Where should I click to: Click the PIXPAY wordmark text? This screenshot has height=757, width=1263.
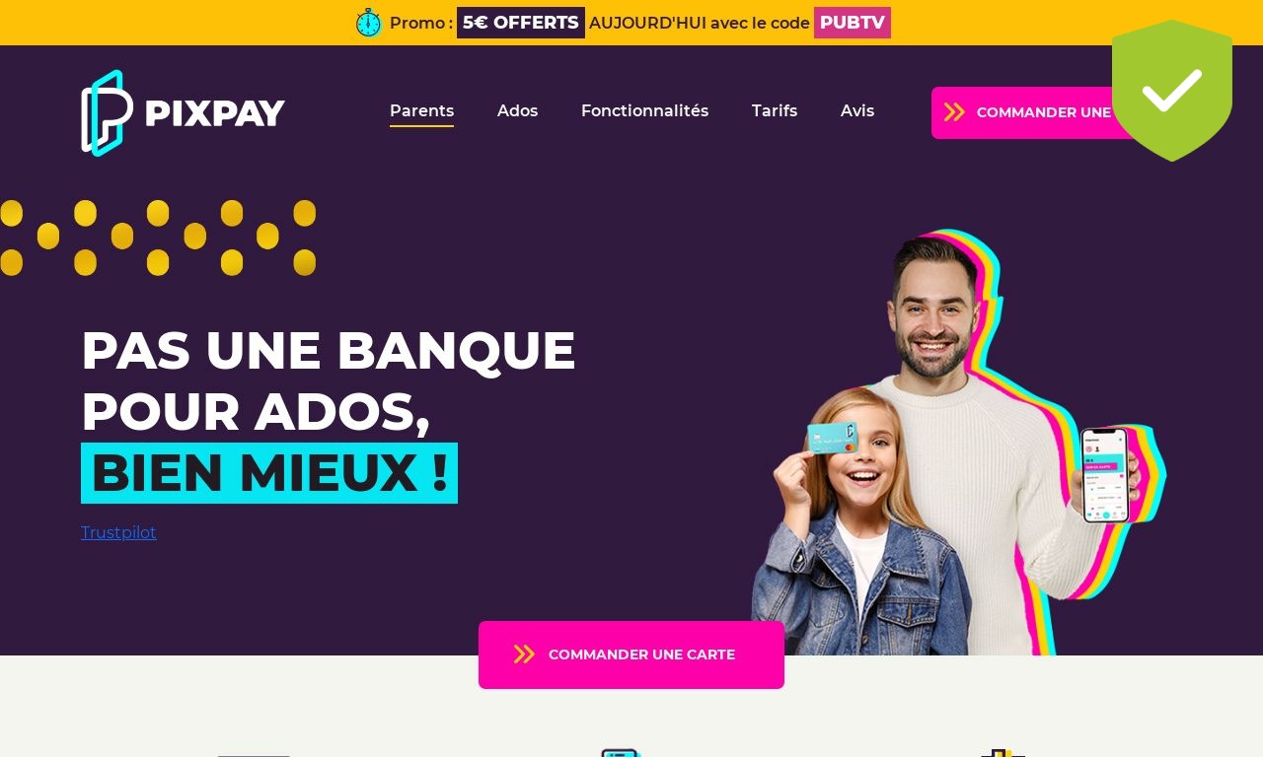[215, 113]
